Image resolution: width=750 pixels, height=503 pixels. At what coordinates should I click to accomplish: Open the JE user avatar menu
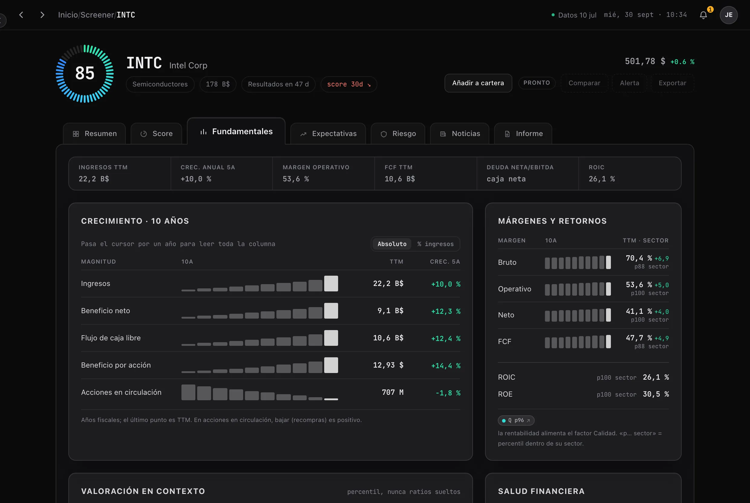pyautogui.click(x=729, y=15)
